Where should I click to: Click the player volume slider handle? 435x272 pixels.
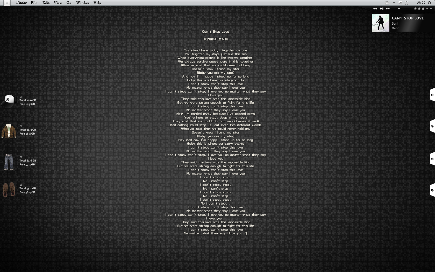point(399,9)
